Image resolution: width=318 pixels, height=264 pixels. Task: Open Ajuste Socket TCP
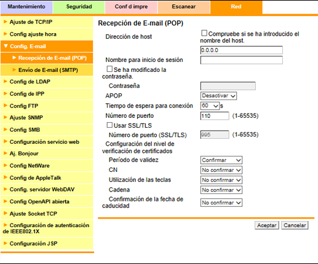[47, 214]
